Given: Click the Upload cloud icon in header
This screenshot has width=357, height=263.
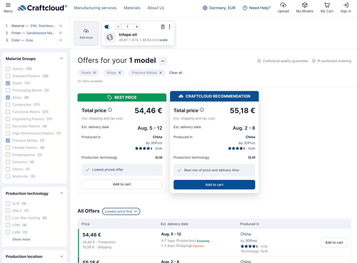Looking at the screenshot, I should point(283,5).
